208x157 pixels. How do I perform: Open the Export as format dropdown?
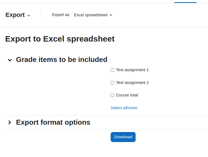pyautogui.click(x=93, y=15)
